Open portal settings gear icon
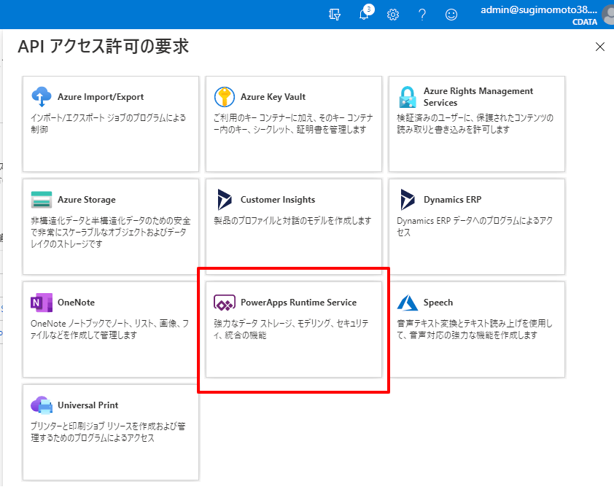This screenshot has height=487, width=614. 393,15
